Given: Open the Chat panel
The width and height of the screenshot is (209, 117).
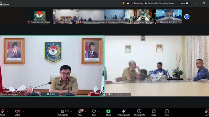Looking at the screenshot, I should tap(80, 112).
